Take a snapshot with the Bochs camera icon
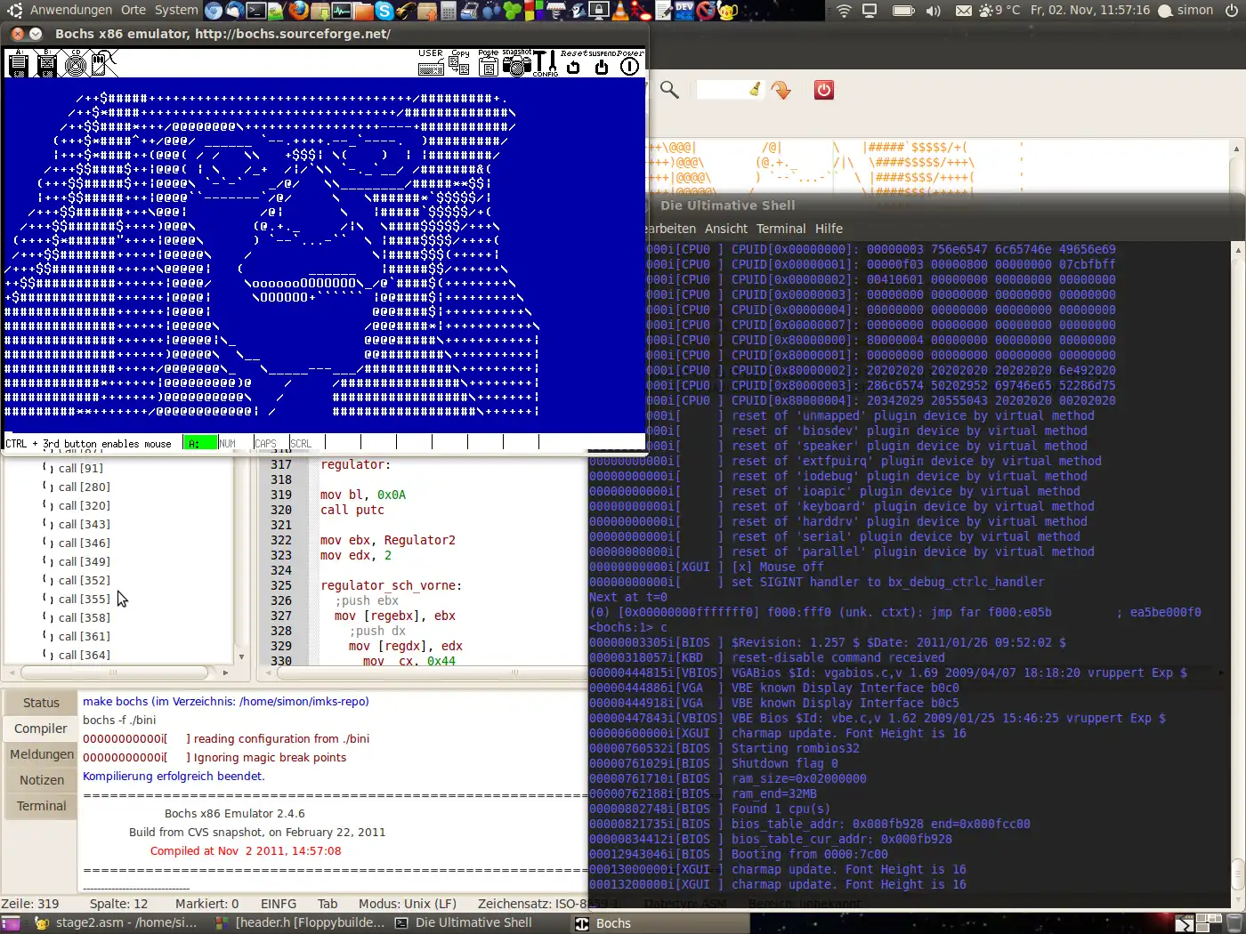This screenshot has height=934, width=1246. tap(517, 62)
